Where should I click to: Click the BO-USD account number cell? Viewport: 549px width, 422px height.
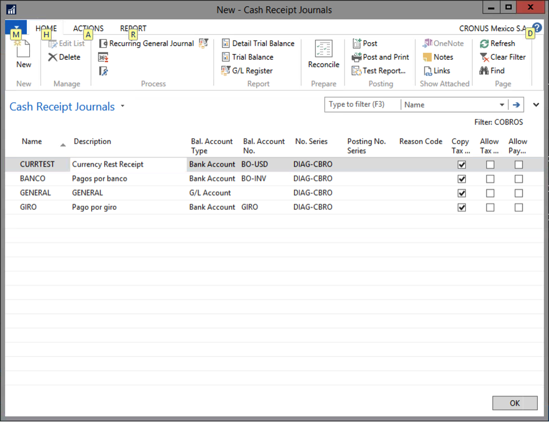coord(255,164)
